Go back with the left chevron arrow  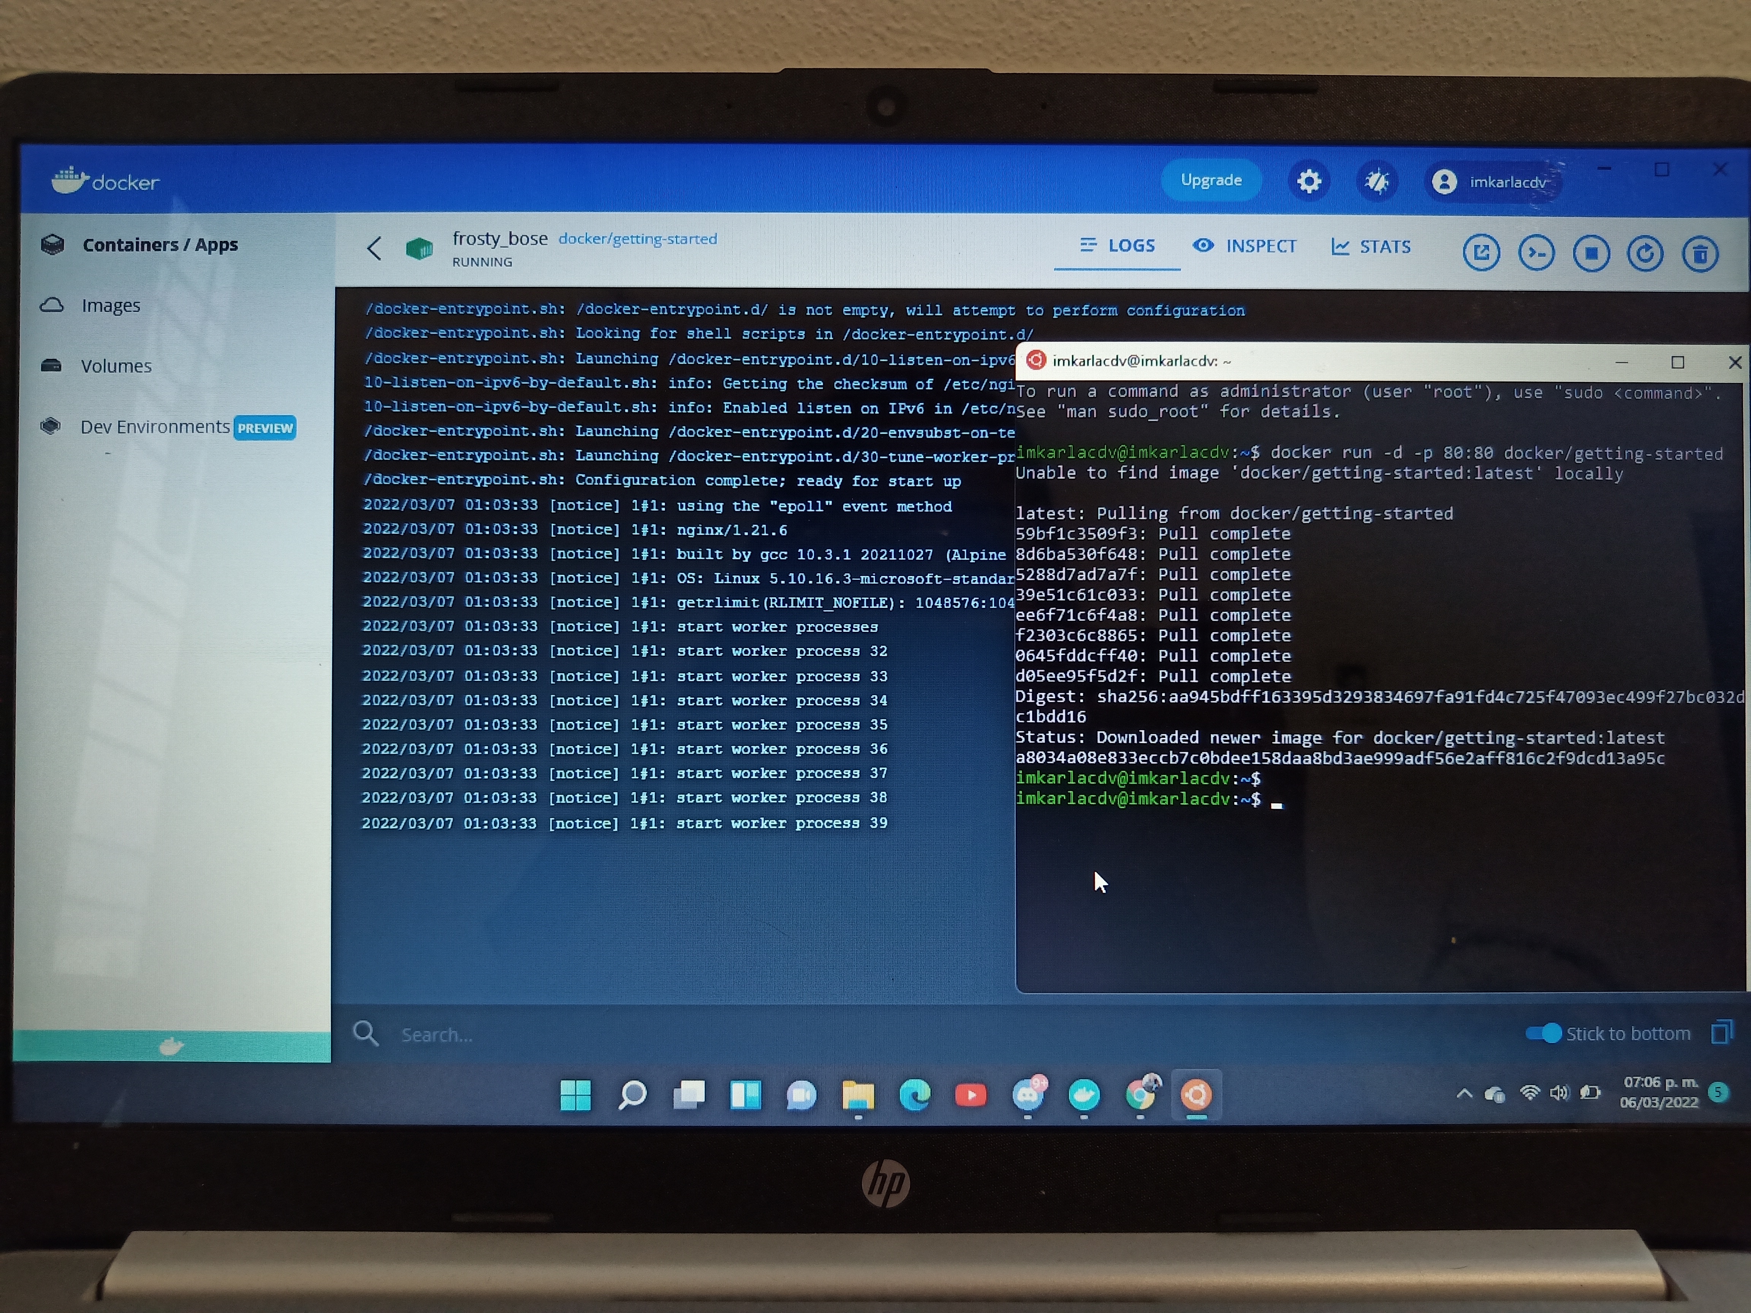(374, 248)
